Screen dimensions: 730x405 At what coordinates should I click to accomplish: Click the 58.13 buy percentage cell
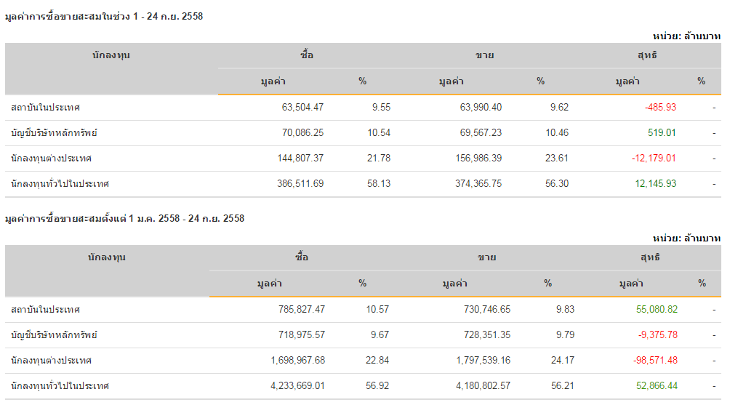(379, 183)
